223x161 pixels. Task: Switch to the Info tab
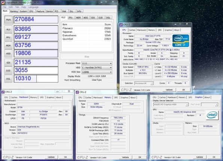click(79, 11)
